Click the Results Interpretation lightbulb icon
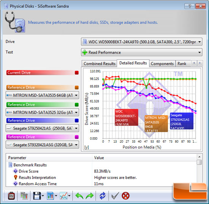The width and height of the screenshot is (209, 204). click(x=16, y=177)
